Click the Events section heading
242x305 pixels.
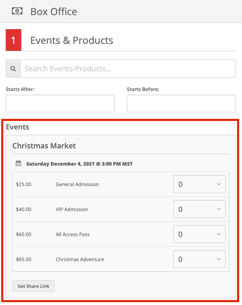coord(18,127)
